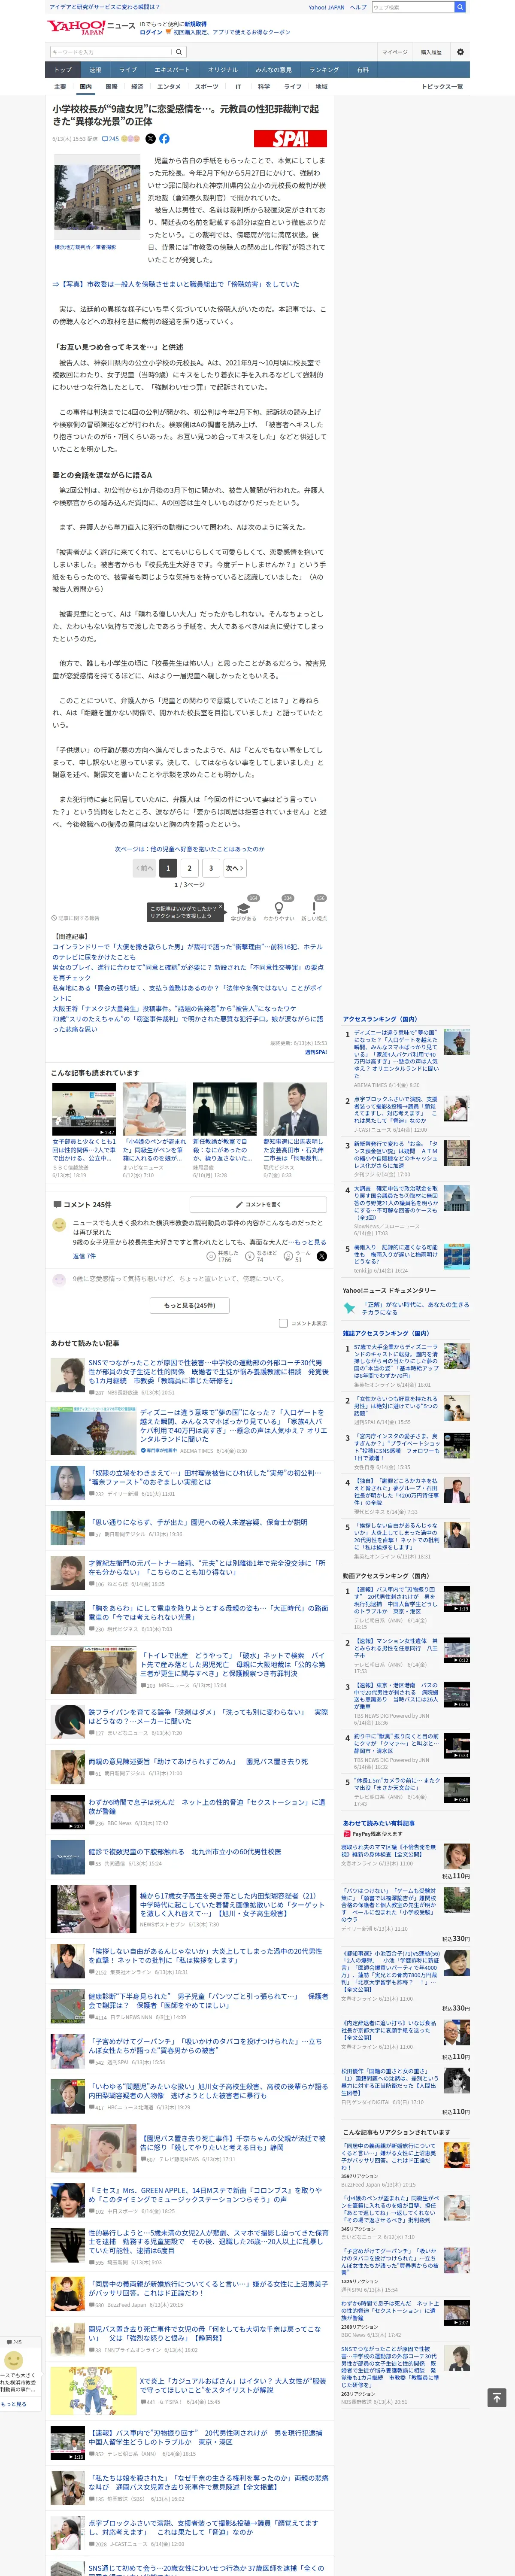Click the ヘルプ link in the header
This screenshot has height=2576, width=515.
pos(358,7)
